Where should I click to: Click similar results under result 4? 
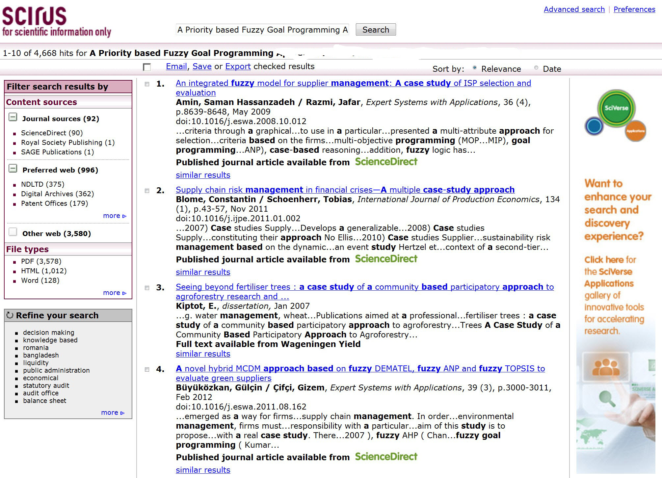(203, 470)
